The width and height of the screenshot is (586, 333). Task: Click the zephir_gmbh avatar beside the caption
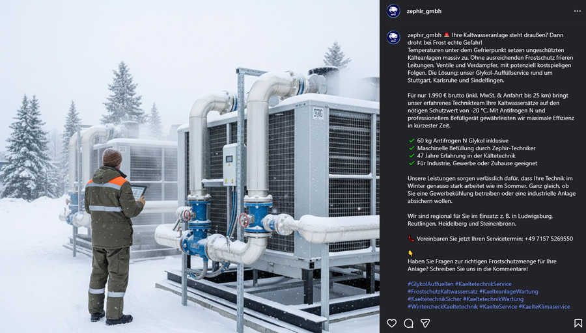coord(393,37)
